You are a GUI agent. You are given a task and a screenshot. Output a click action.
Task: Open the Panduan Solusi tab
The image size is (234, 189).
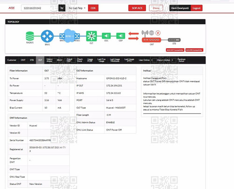182,60
